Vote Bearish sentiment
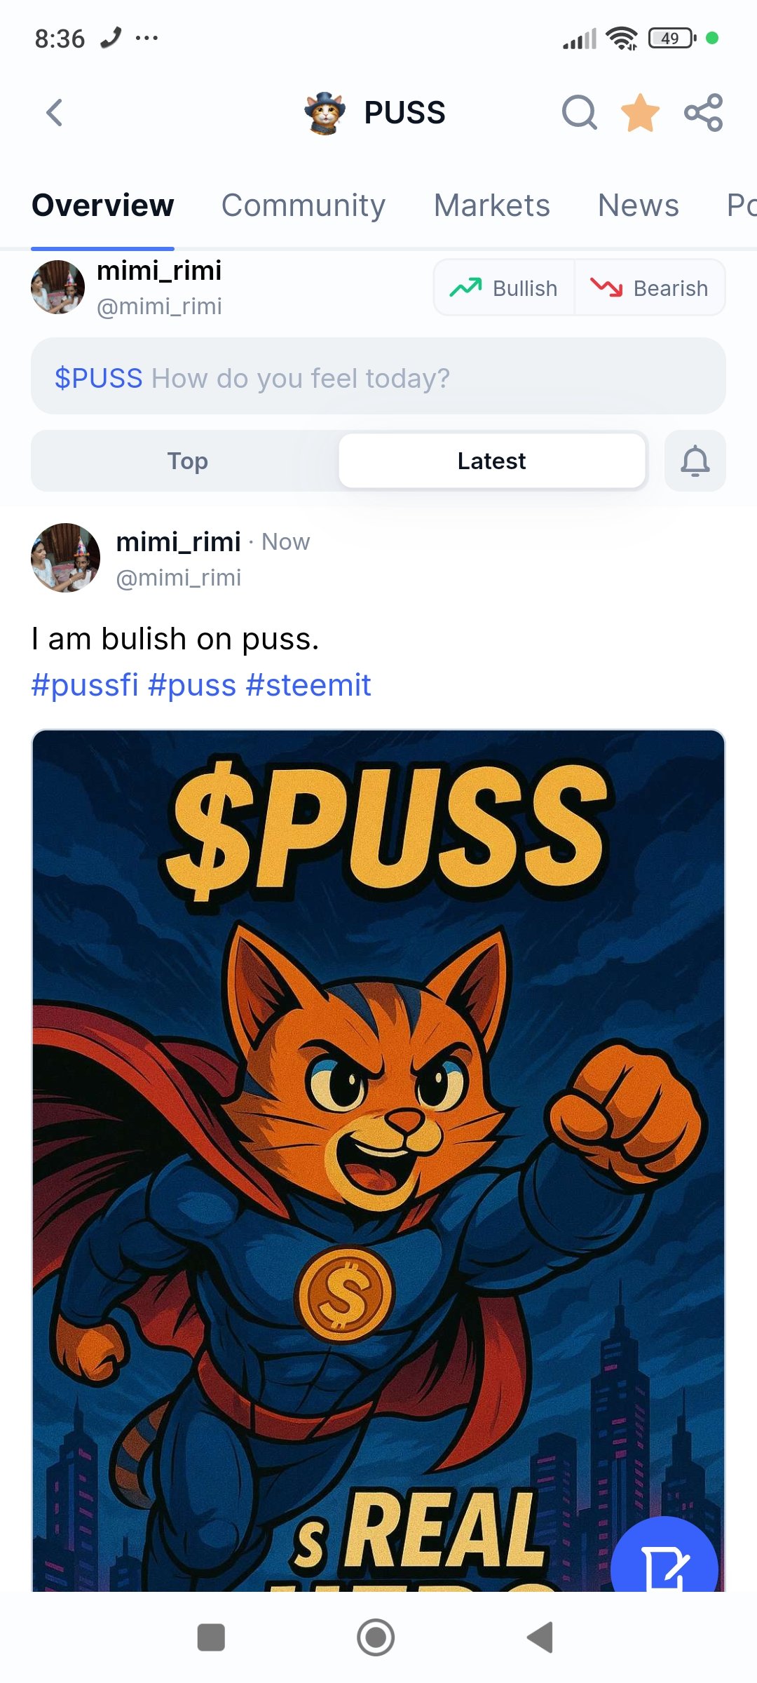757x1683 pixels. [650, 288]
